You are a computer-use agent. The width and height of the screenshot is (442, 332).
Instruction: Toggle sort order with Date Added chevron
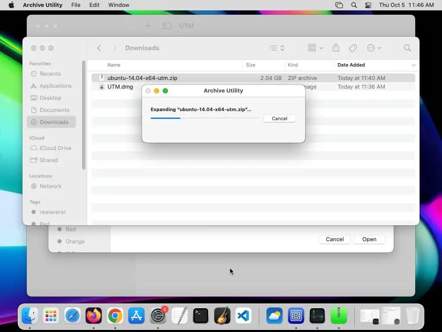tap(414, 65)
